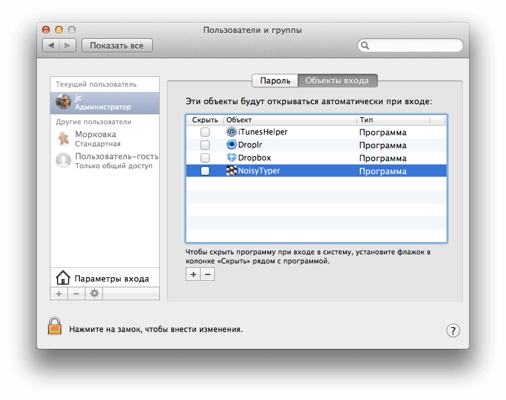Image resolution: width=506 pixels, height=400 pixels.
Task: Click the Dropbox app icon
Action: 232,157
